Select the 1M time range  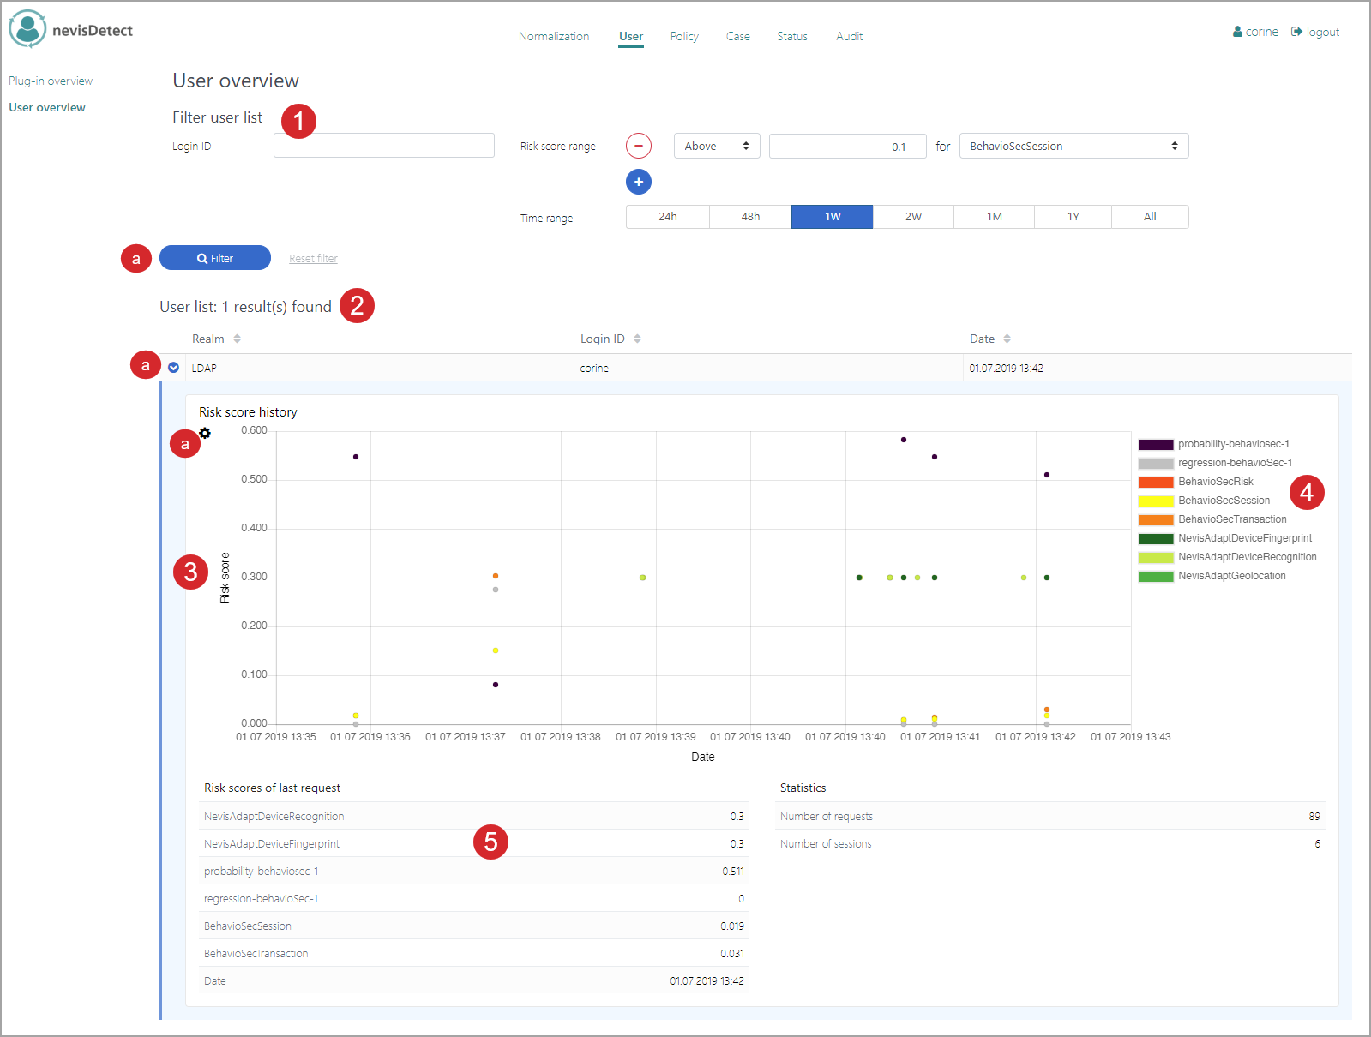995,217
